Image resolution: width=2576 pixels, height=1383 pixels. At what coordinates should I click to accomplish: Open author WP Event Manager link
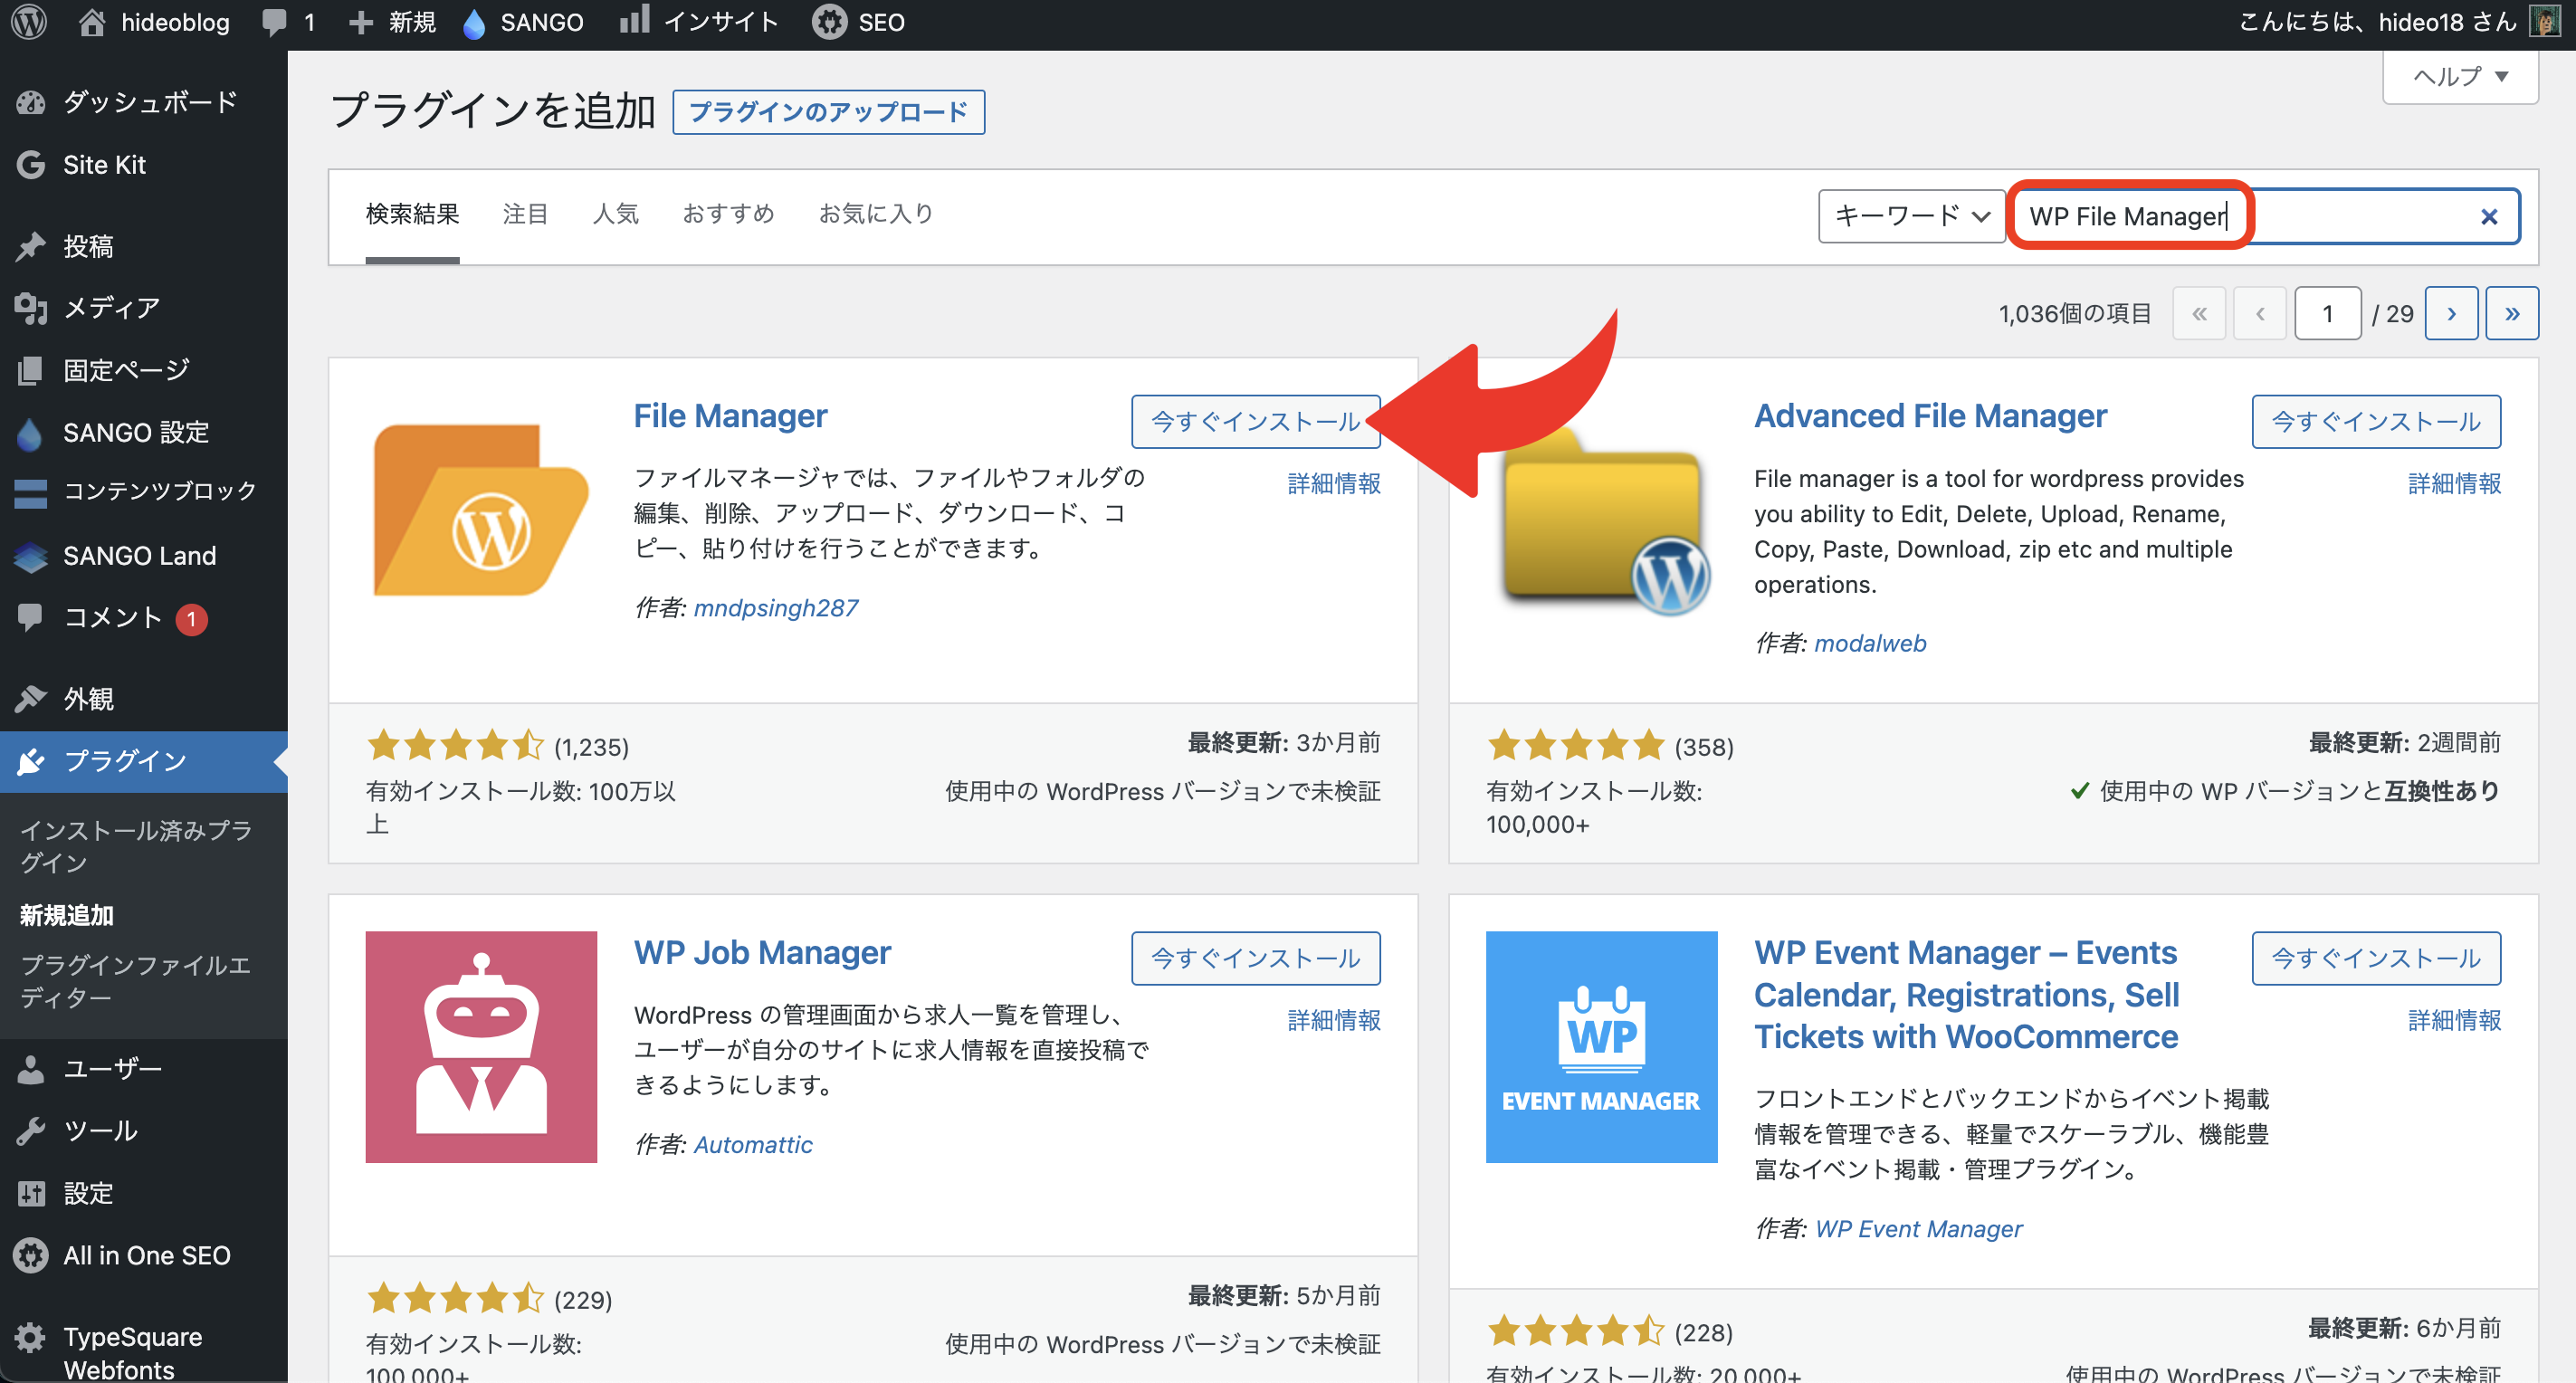click(1918, 1229)
